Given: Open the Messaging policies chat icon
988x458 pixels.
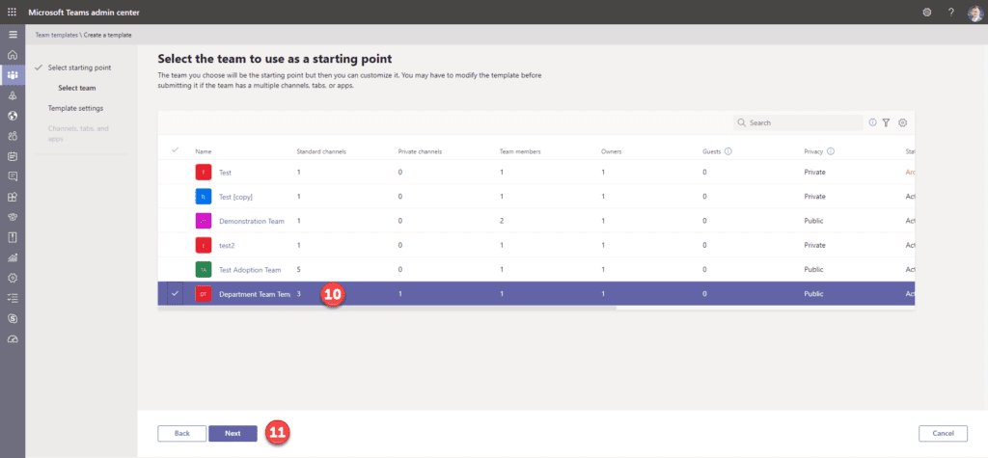Looking at the screenshot, I should pos(13,176).
